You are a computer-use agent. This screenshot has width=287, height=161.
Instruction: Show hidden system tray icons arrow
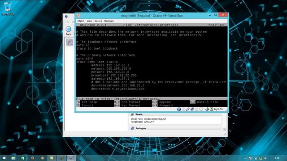click(x=245, y=158)
